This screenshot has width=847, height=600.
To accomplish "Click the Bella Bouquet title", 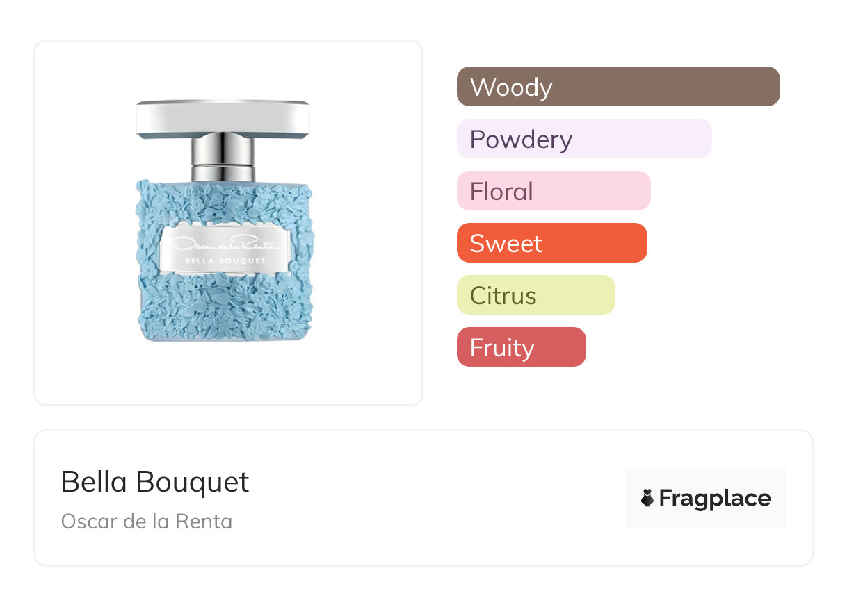I will click(155, 481).
